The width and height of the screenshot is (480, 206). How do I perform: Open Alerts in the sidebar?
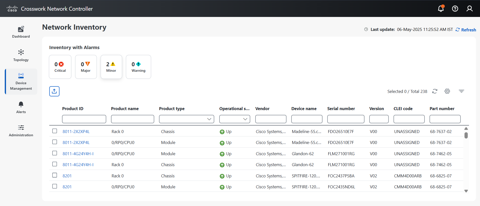click(x=21, y=107)
